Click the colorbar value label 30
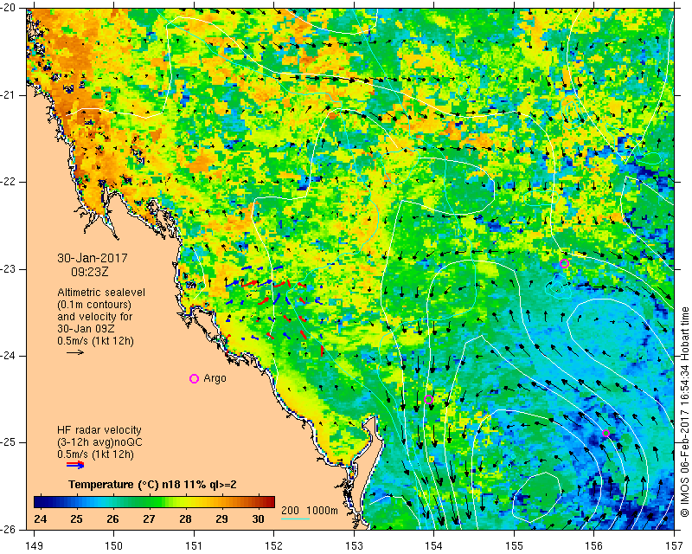 [258, 519]
